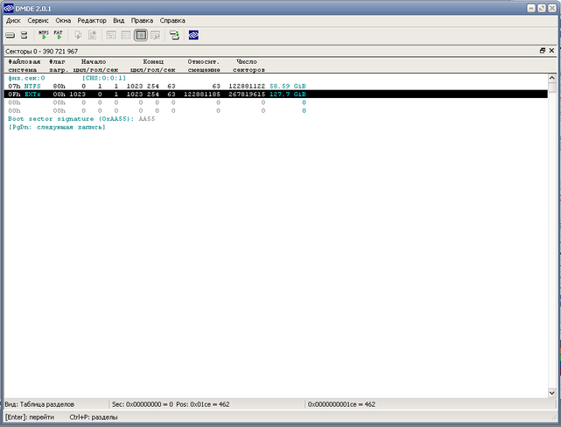
Task: Click the Файловая система column header
Action: (24, 66)
